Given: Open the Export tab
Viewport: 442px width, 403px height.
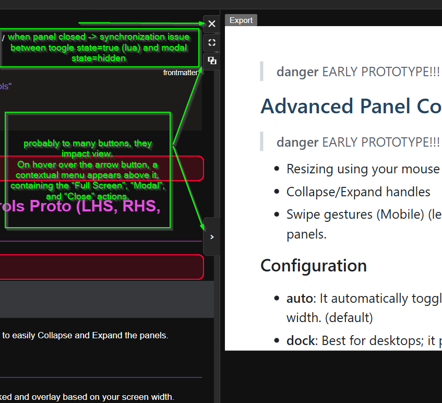Looking at the screenshot, I should pos(241,20).
